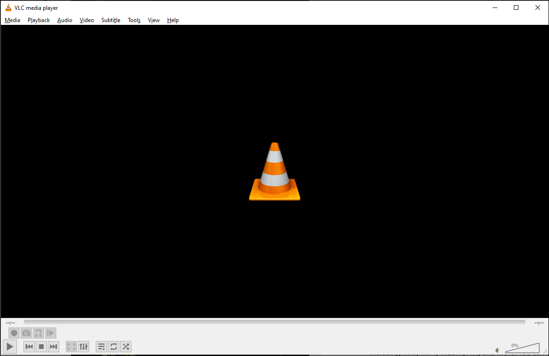This screenshot has width=549, height=356.
Task: Click the Play button
Action: 10,347
